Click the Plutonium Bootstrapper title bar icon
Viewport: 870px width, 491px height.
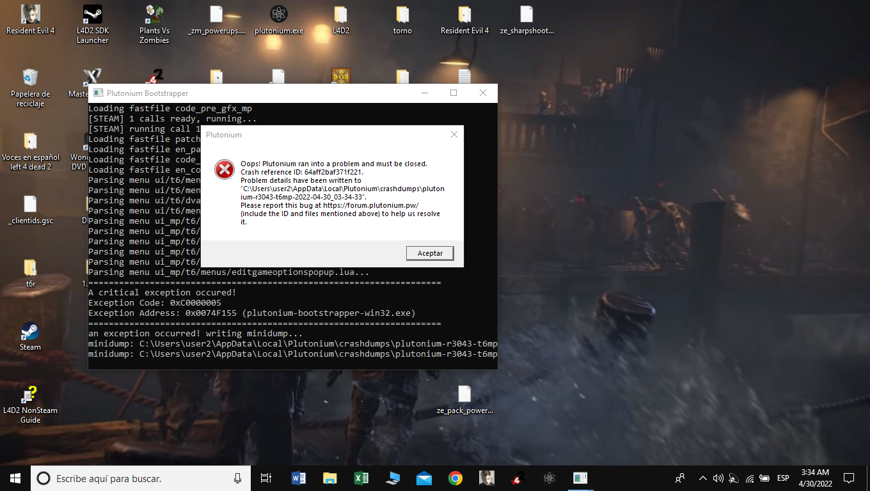click(x=98, y=93)
